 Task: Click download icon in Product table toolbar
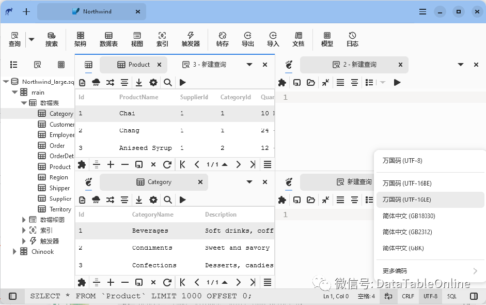[x=139, y=83]
